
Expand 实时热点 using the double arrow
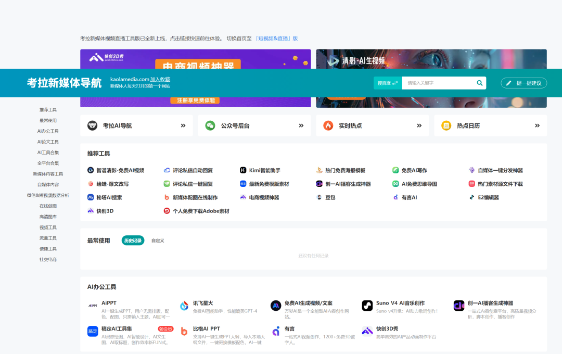(x=419, y=125)
